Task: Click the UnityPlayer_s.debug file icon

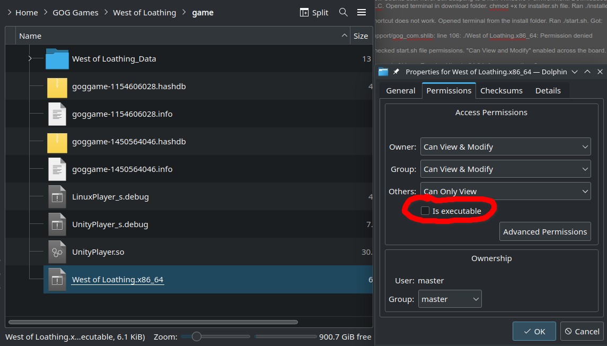Action: point(57,224)
